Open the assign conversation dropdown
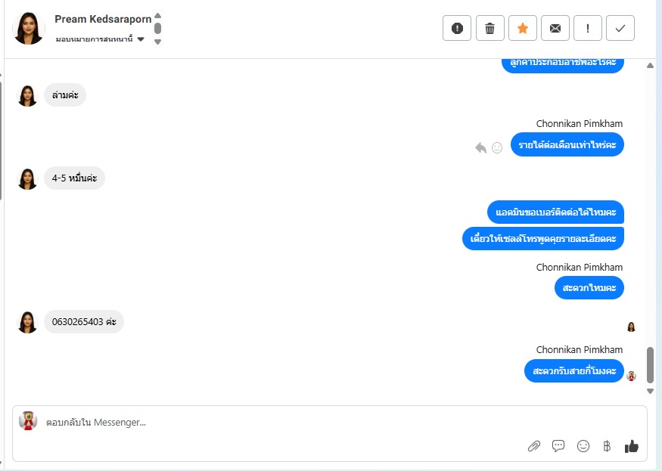The image size is (662, 471). [100, 39]
